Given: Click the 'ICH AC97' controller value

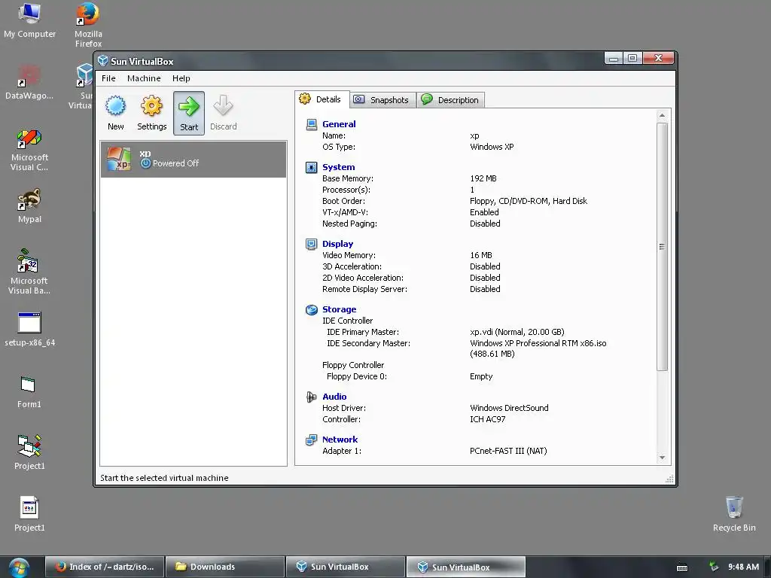Looking at the screenshot, I should click(x=487, y=419).
